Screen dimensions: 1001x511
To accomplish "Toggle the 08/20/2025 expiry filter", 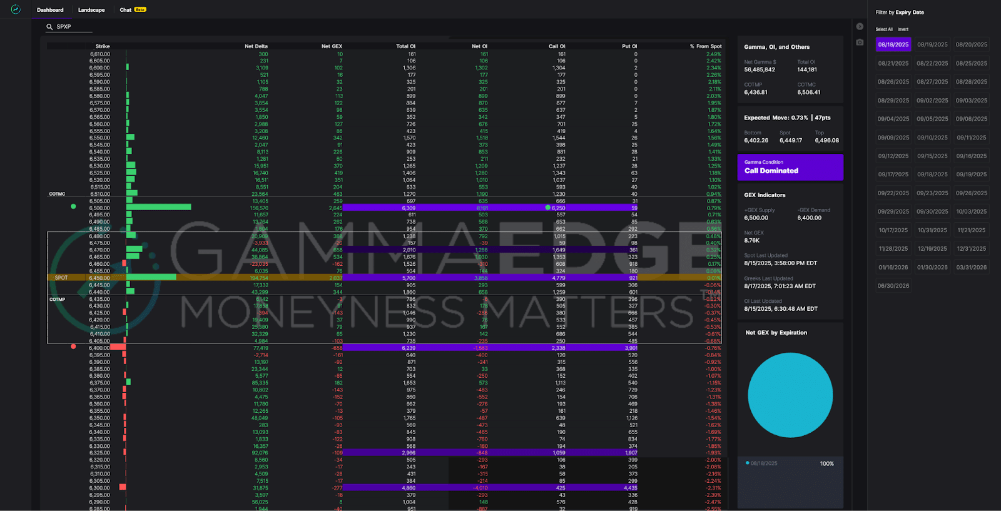I will click(971, 44).
